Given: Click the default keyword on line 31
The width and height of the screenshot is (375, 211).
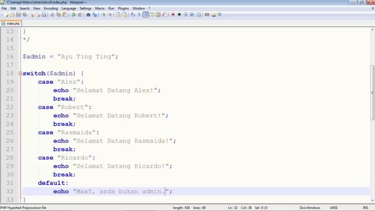Looking at the screenshot, I should [51, 183].
